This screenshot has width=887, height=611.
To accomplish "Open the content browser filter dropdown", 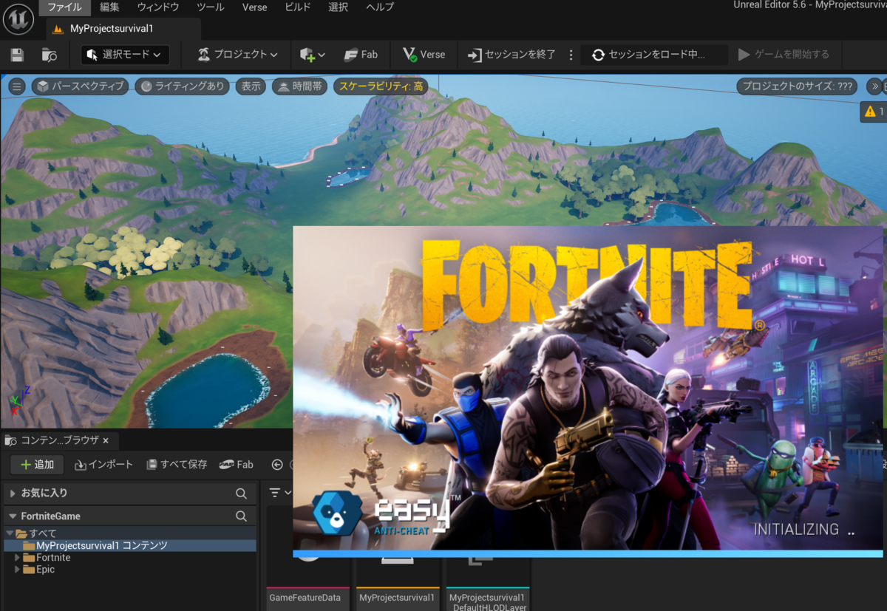I will click(280, 493).
